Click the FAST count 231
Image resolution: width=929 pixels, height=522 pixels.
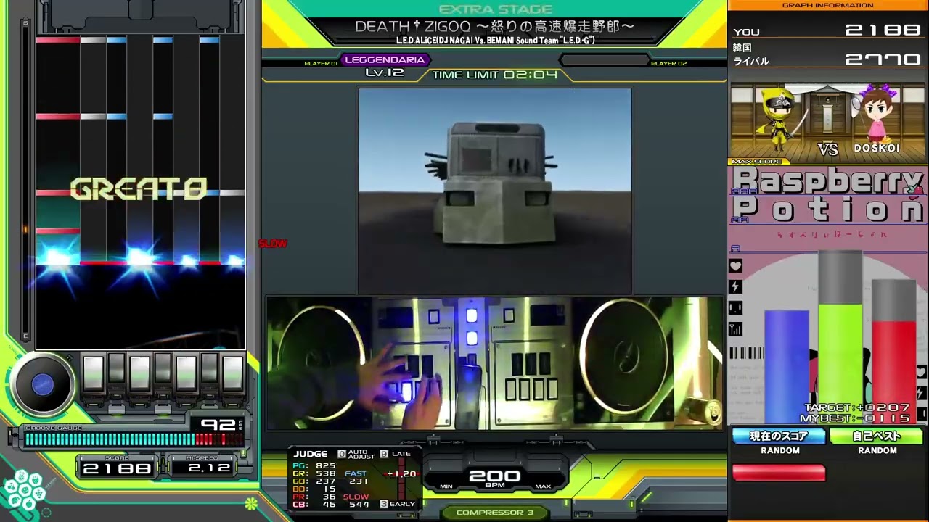pyautogui.click(x=359, y=481)
